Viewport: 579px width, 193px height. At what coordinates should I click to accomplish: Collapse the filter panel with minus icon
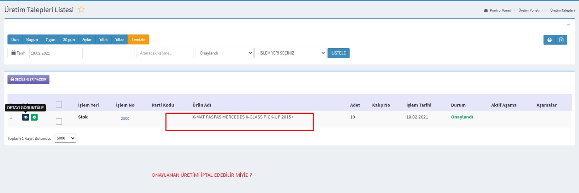(x=568, y=25)
